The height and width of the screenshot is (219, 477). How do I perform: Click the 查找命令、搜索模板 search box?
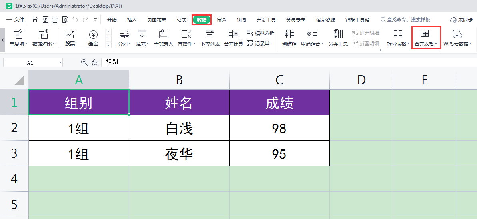coord(405,20)
